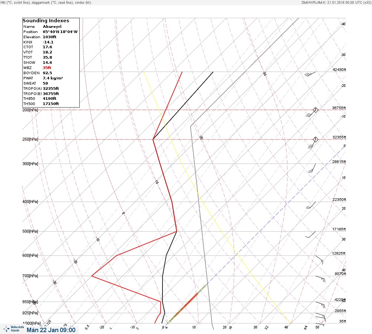Click the 12825ft altitude label

point(339,253)
